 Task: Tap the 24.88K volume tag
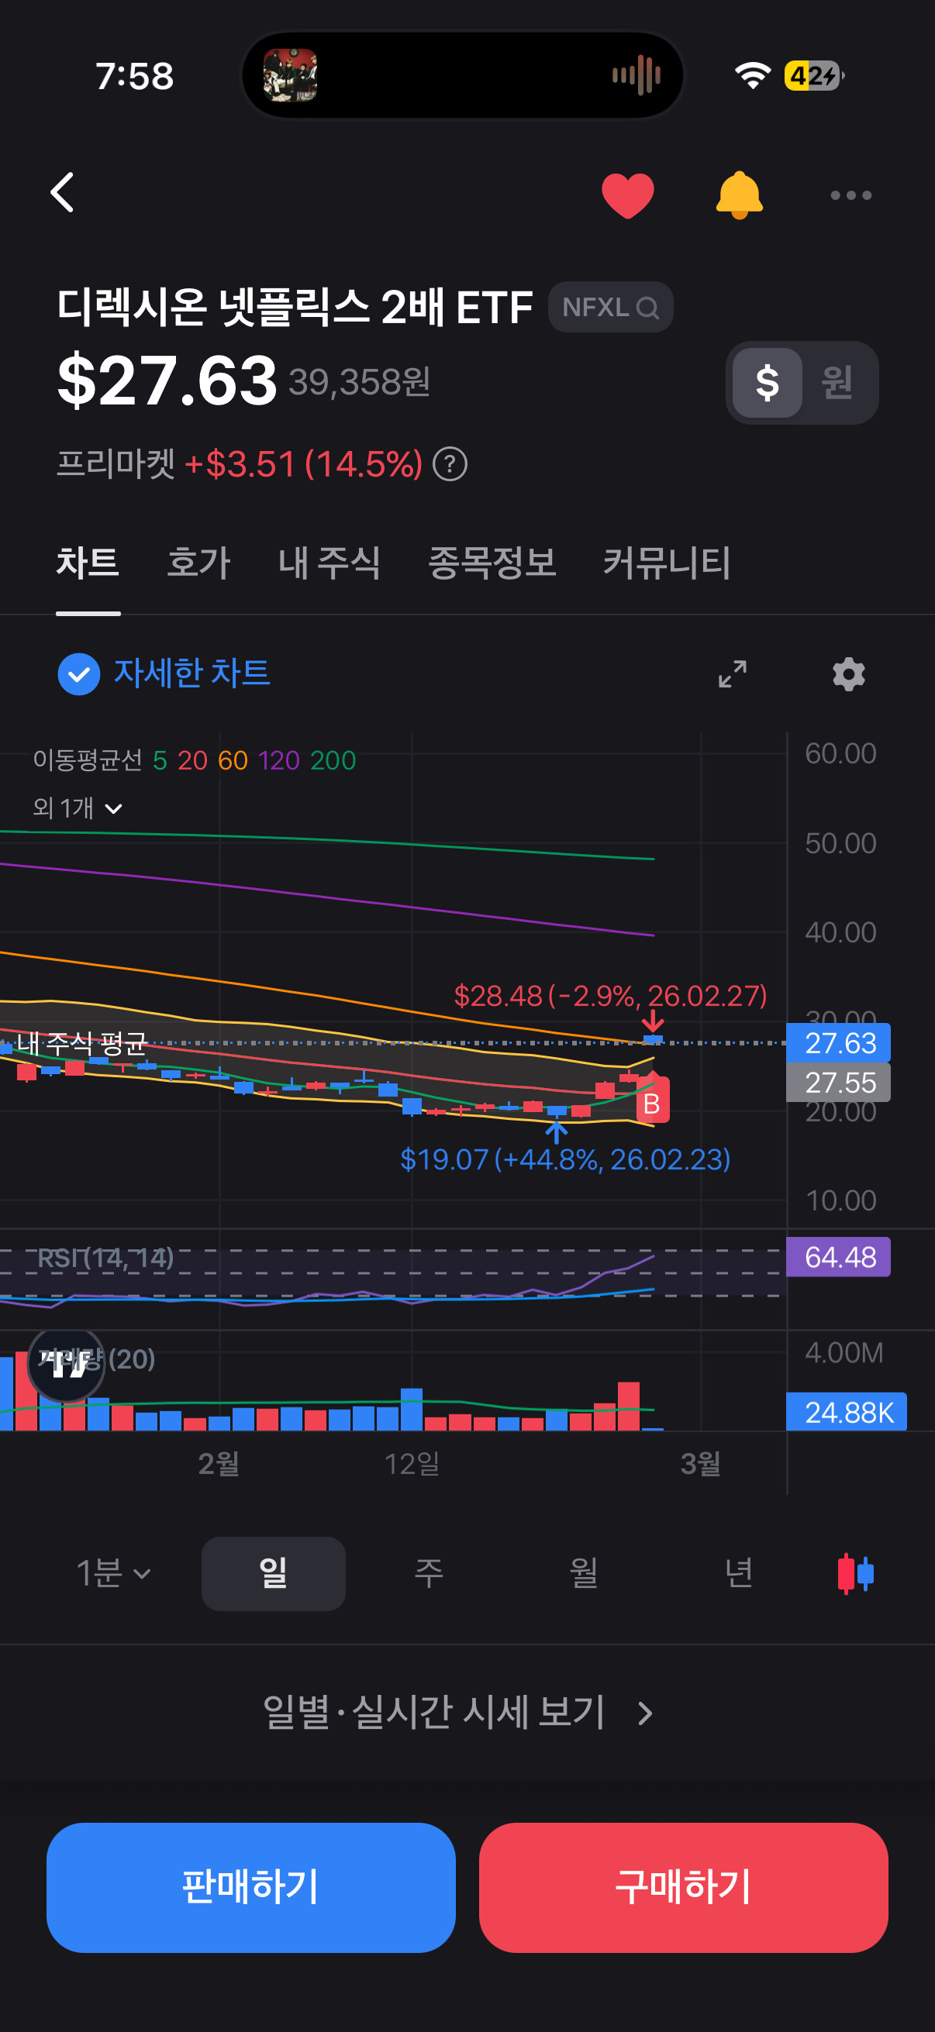(x=847, y=1412)
